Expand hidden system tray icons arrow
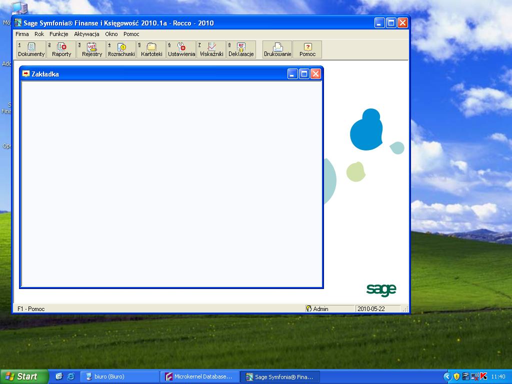 447,376
